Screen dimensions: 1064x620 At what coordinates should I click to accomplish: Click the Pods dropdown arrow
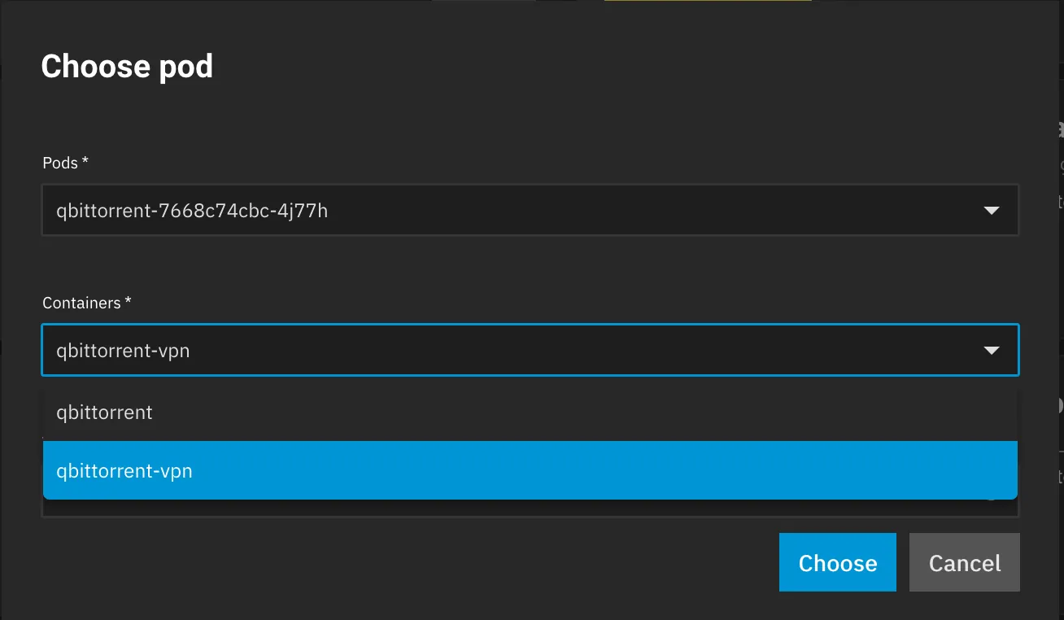point(991,211)
